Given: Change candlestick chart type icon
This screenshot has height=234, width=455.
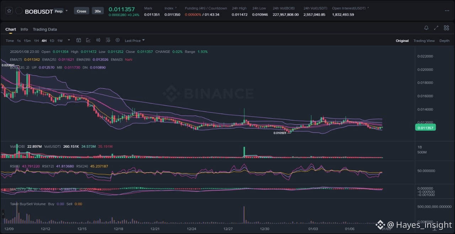Looking at the screenshot, I should pos(98,40).
